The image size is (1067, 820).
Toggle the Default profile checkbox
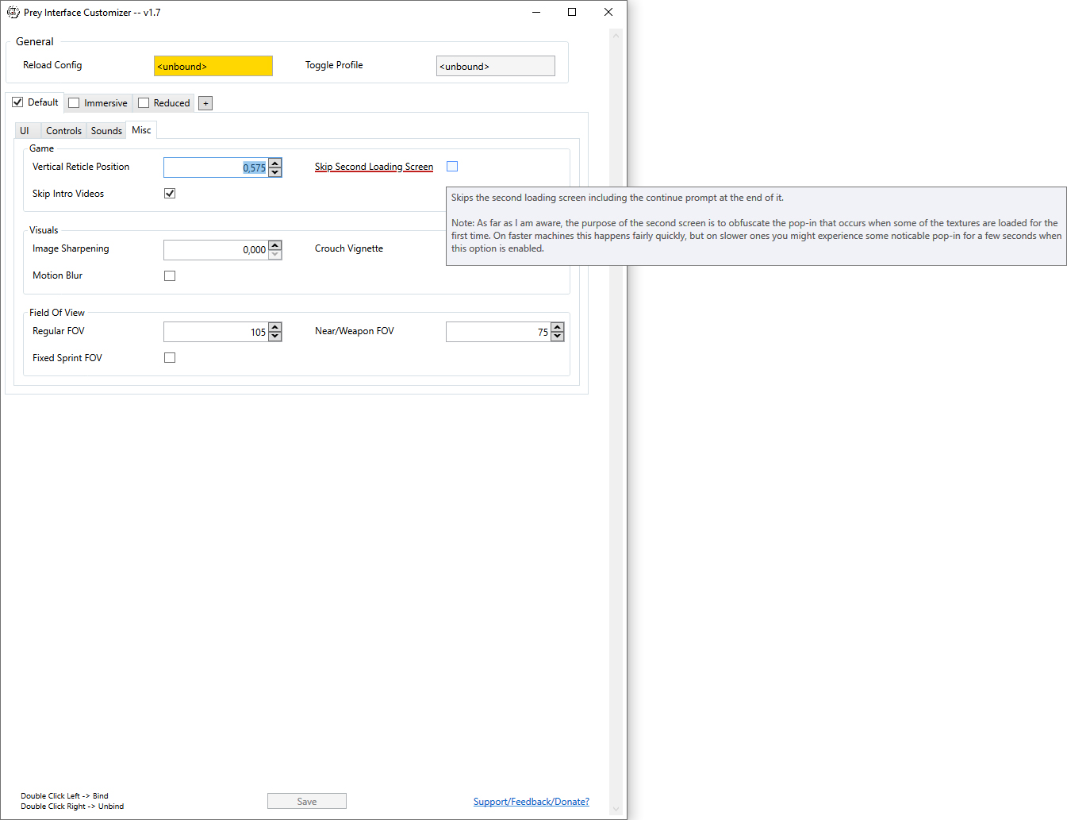click(17, 102)
